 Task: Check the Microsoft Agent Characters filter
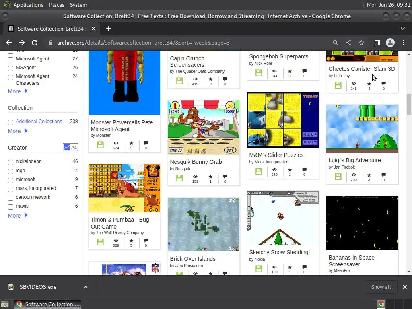pos(10,78)
